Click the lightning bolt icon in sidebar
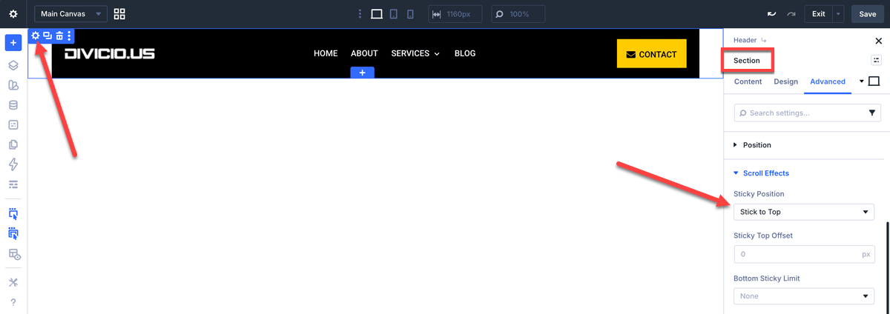 pyautogui.click(x=13, y=164)
